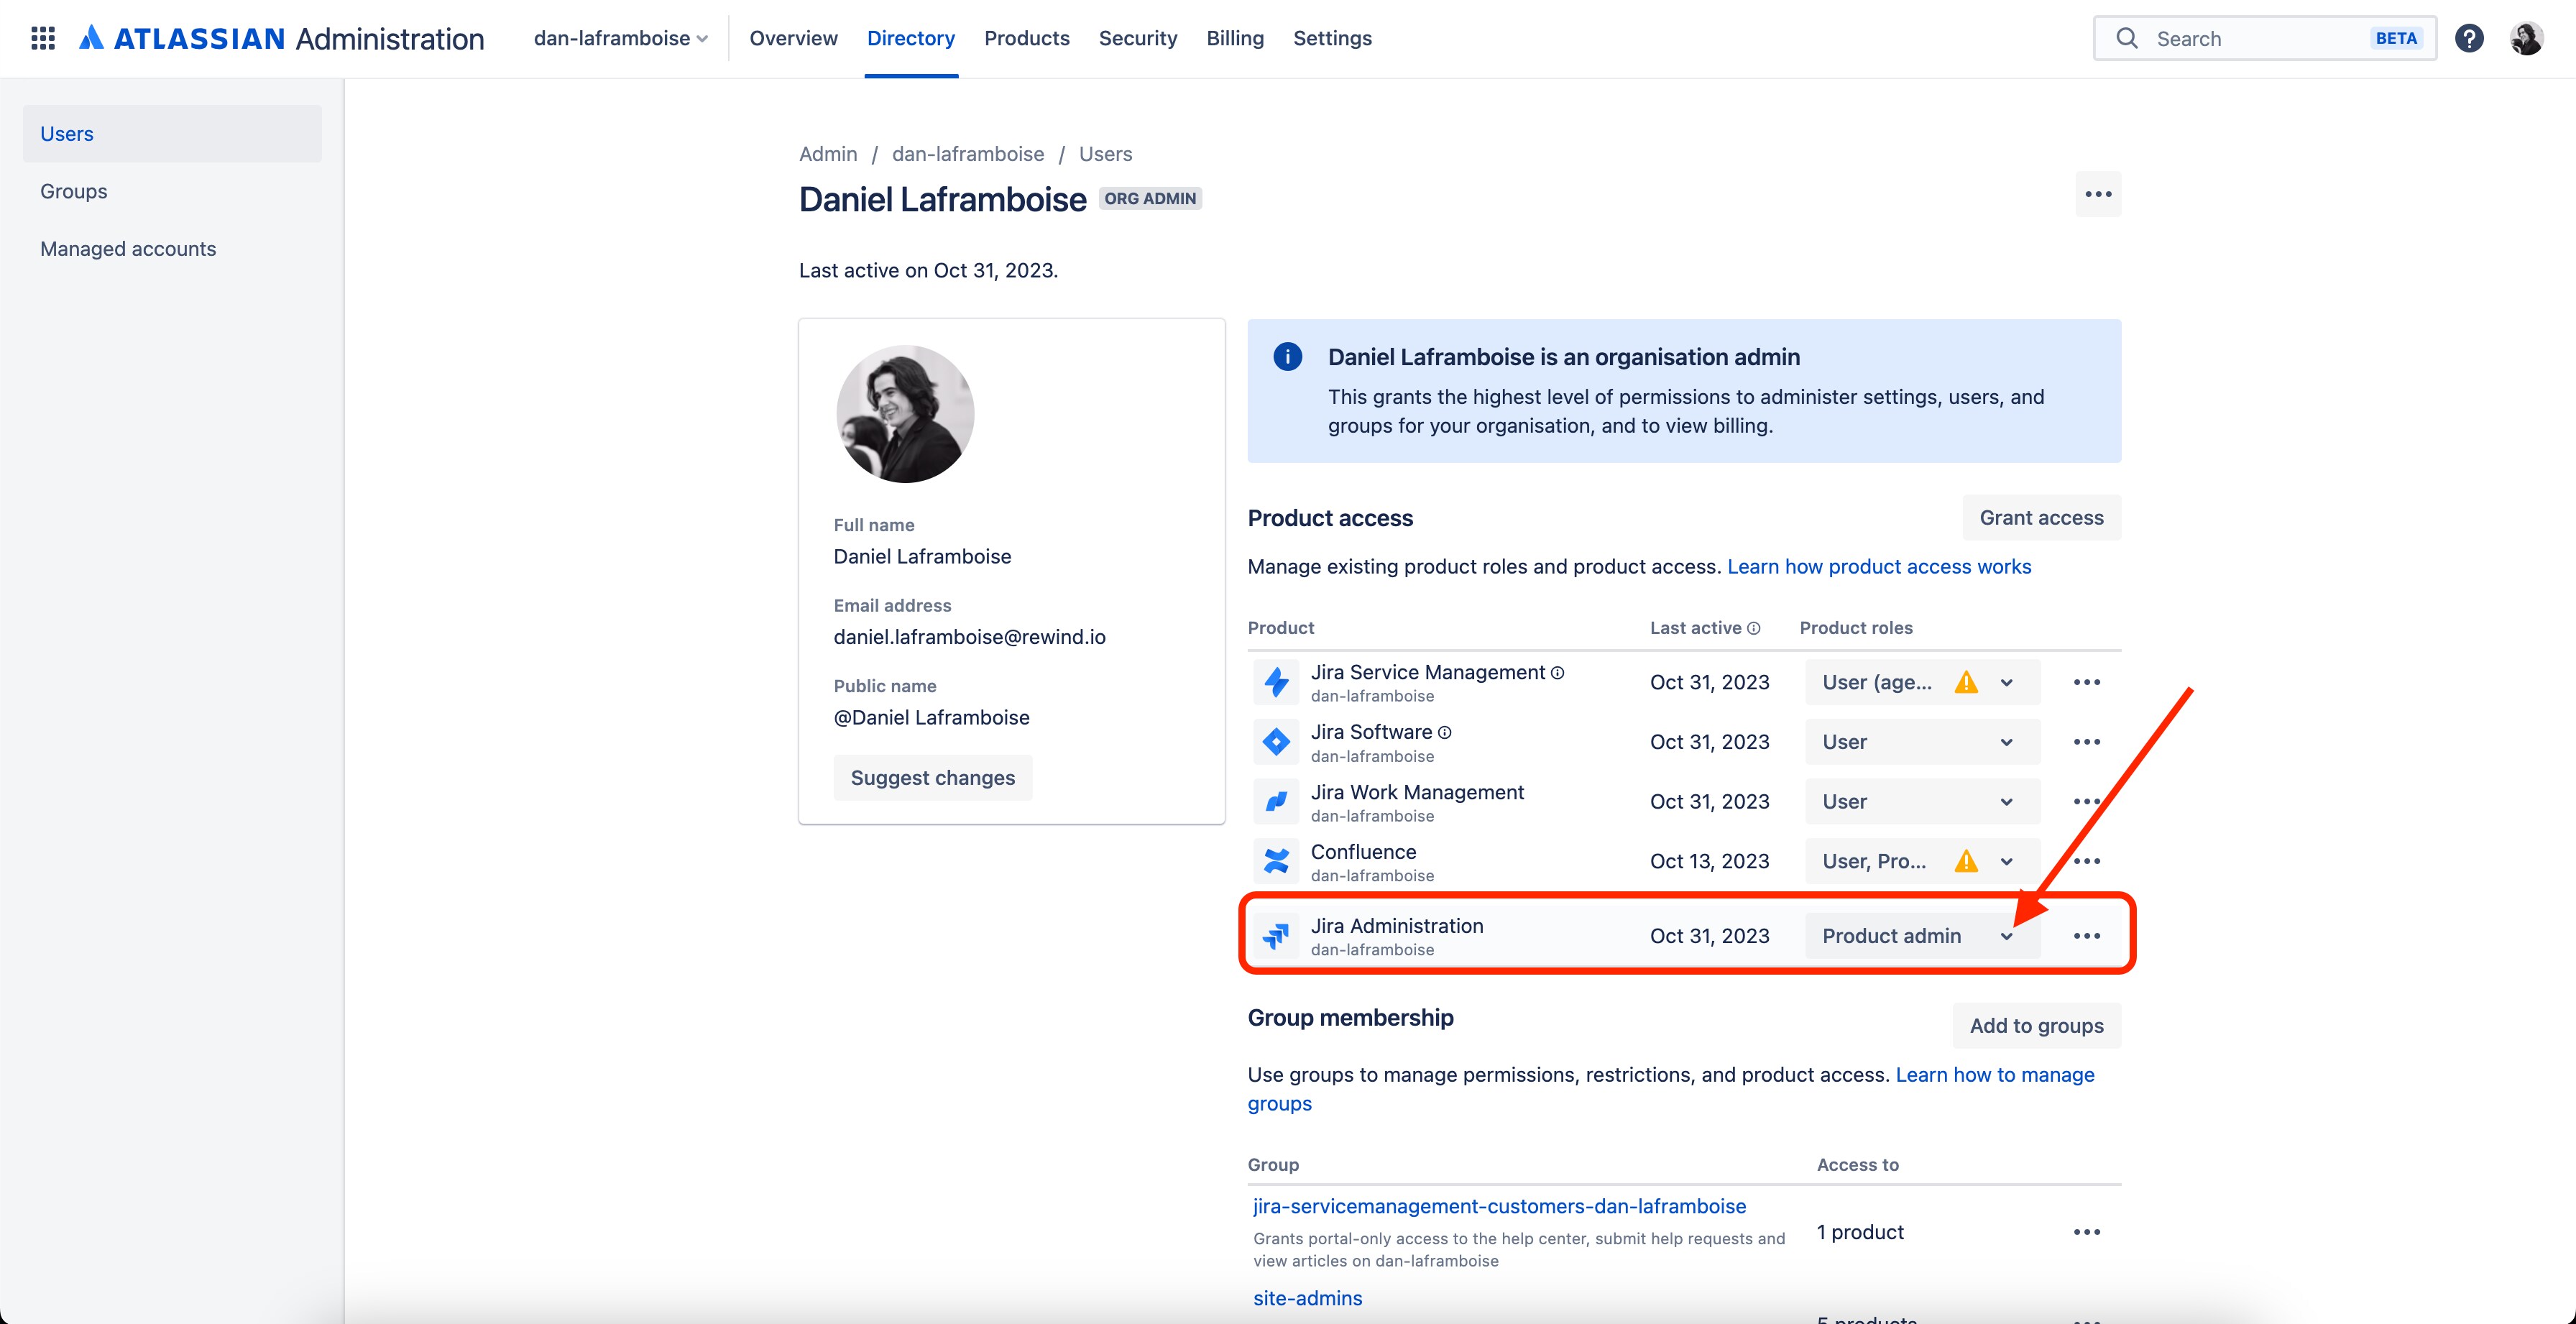Open the Billing tab
Viewport: 2576px width, 1324px height.
tap(1235, 38)
